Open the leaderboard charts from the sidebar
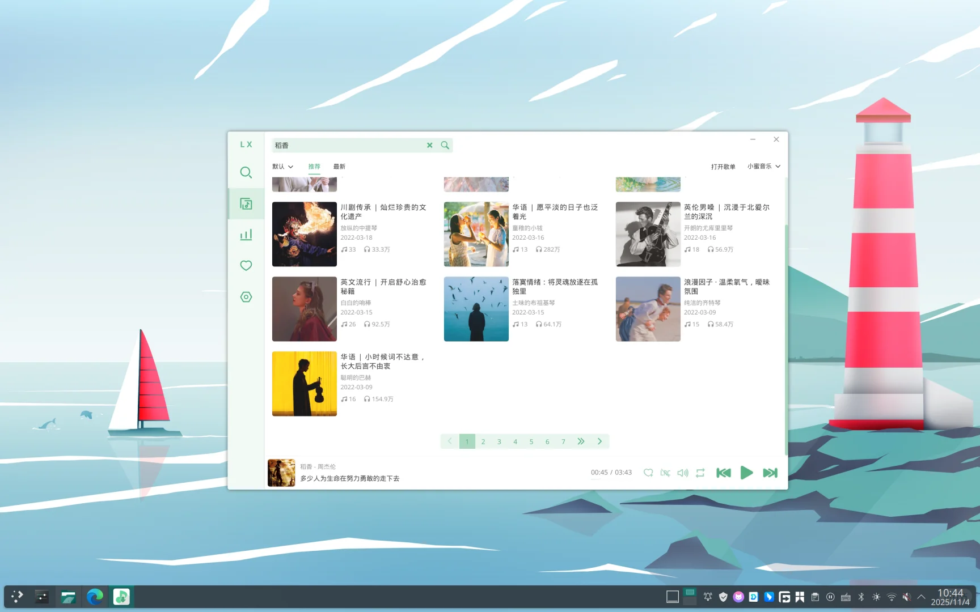This screenshot has height=612, width=980. pyautogui.click(x=246, y=235)
